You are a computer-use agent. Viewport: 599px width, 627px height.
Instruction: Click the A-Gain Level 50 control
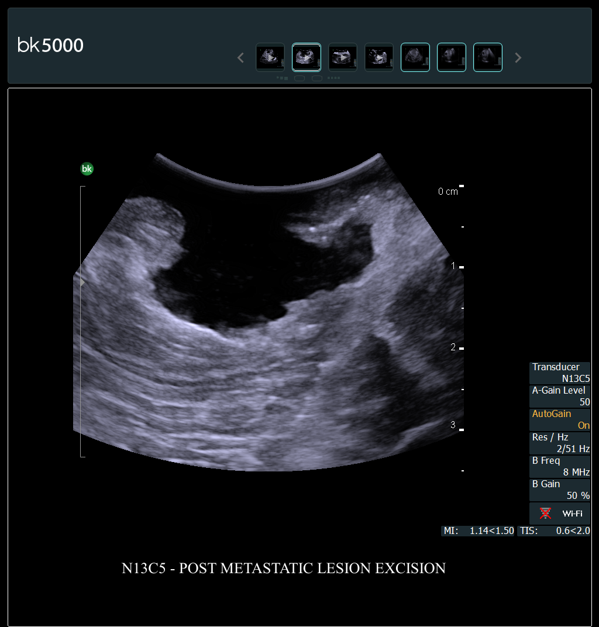(x=560, y=396)
